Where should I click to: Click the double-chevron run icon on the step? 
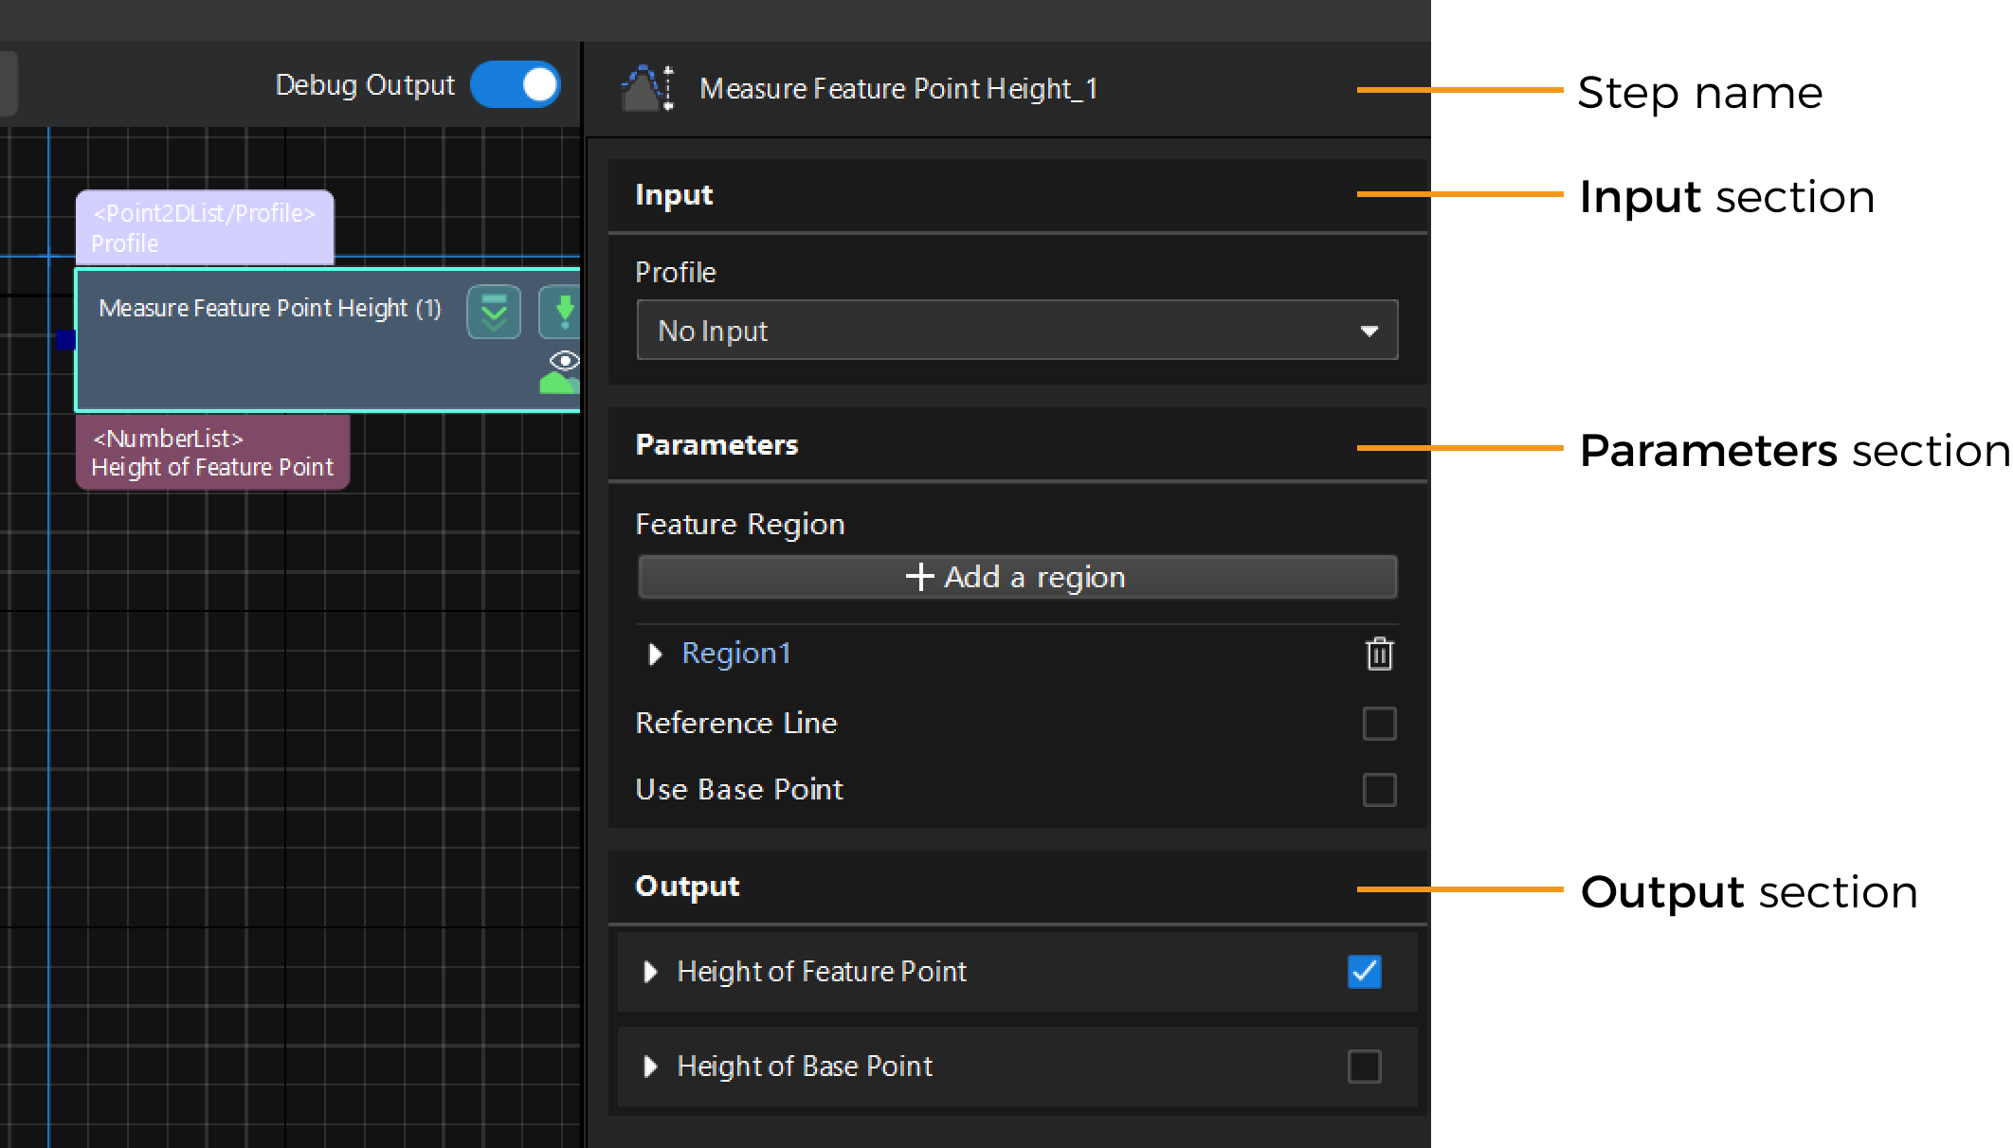[494, 312]
